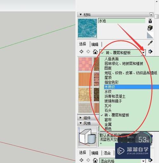Go back in materials browser
The image size is (159, 163).
81,52
